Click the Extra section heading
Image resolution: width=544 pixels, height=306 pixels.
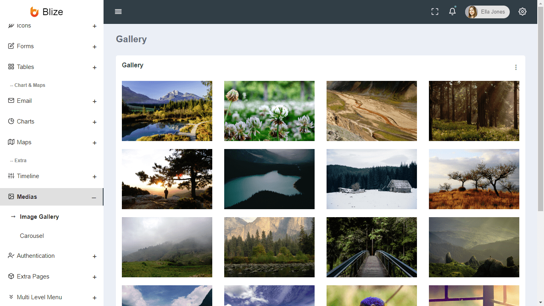coord(18,161)
